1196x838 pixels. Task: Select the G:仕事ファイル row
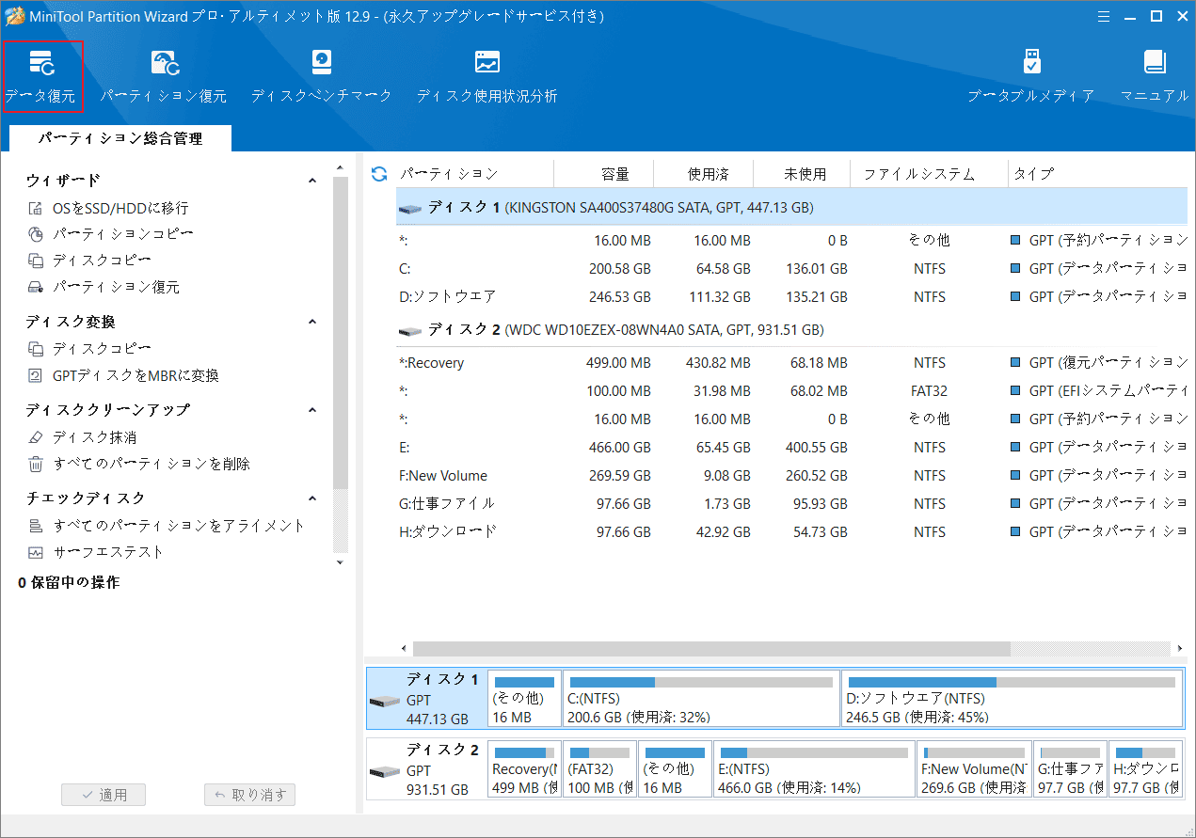click(x=791, y=504)
